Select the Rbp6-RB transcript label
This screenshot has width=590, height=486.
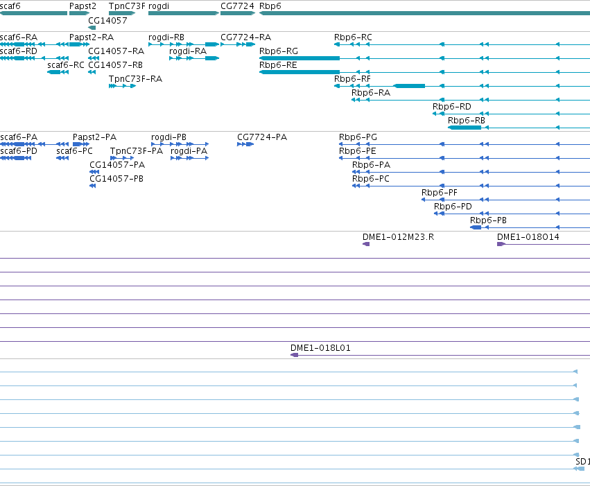466,121
